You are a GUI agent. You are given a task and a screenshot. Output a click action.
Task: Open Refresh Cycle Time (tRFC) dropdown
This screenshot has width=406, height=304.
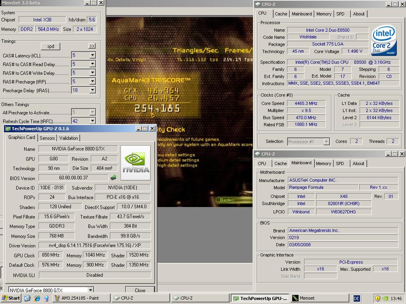tap(92, 121)
